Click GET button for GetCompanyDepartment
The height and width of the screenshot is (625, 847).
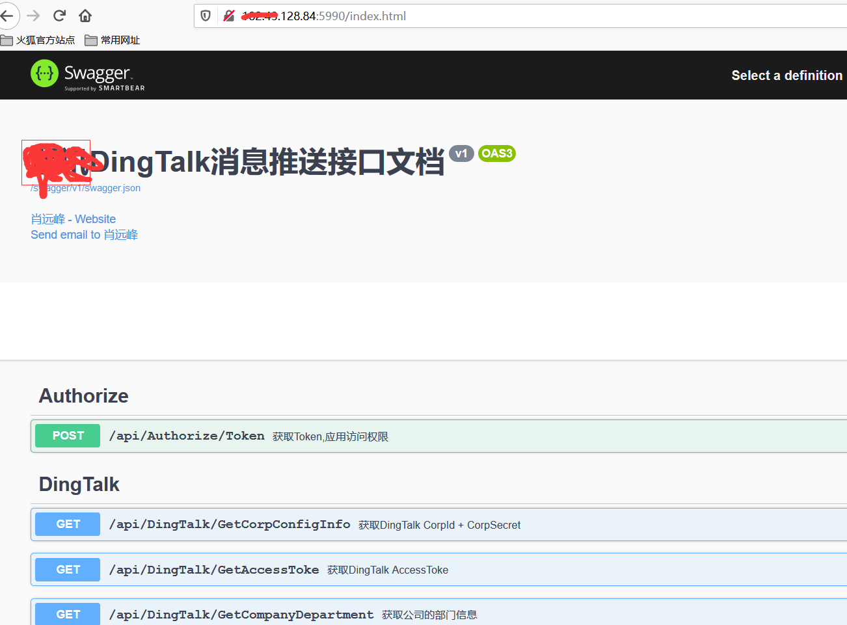pos(68,614)
